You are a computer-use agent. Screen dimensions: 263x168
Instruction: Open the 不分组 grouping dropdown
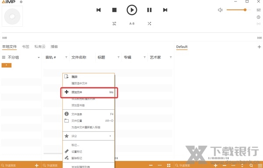click(x=39, y=57)
